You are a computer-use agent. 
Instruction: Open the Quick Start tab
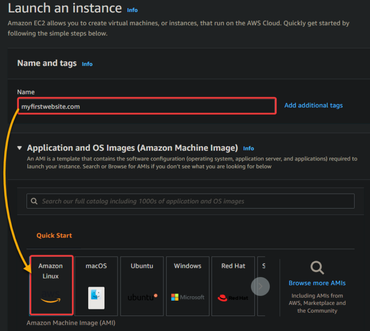point(54,236)
